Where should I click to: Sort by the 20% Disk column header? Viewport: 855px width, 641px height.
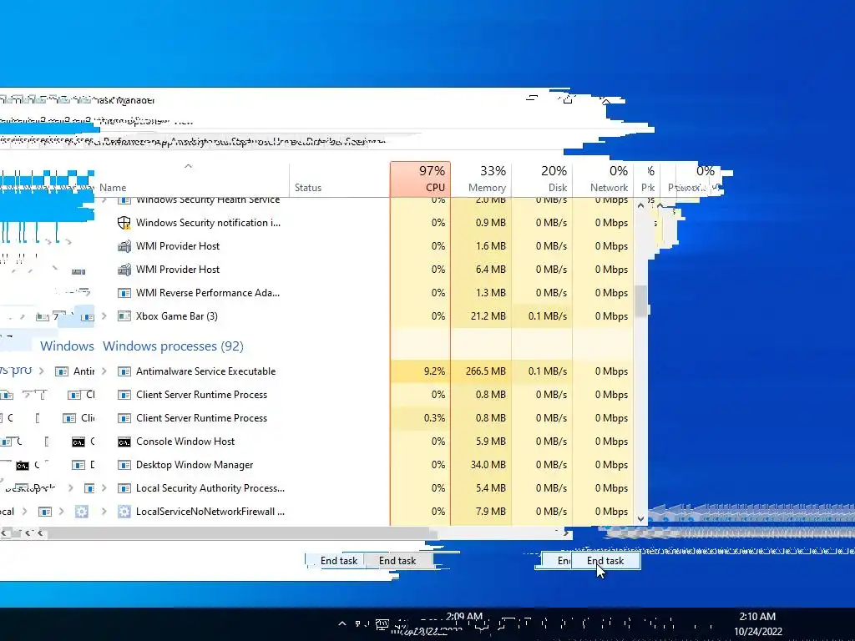pos(542,179)
